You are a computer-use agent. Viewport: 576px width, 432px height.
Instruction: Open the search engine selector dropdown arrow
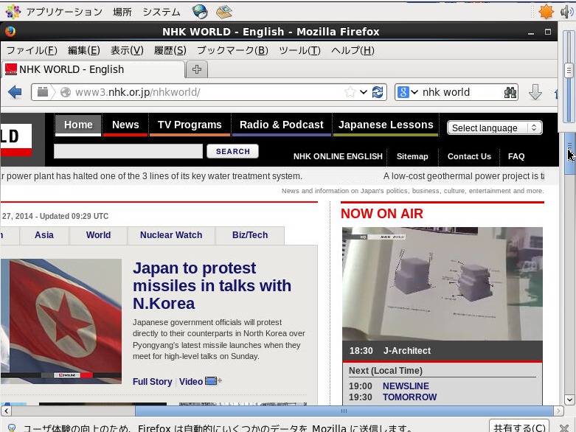(414, 91)
